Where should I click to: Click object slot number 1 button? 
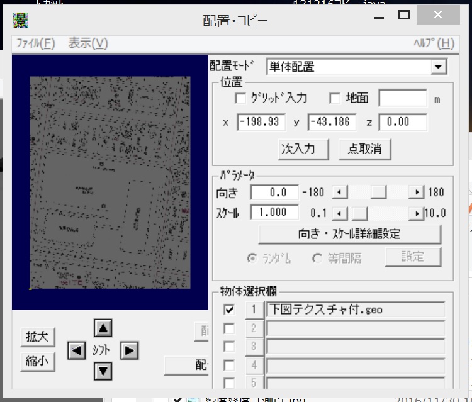coord(254,310)
